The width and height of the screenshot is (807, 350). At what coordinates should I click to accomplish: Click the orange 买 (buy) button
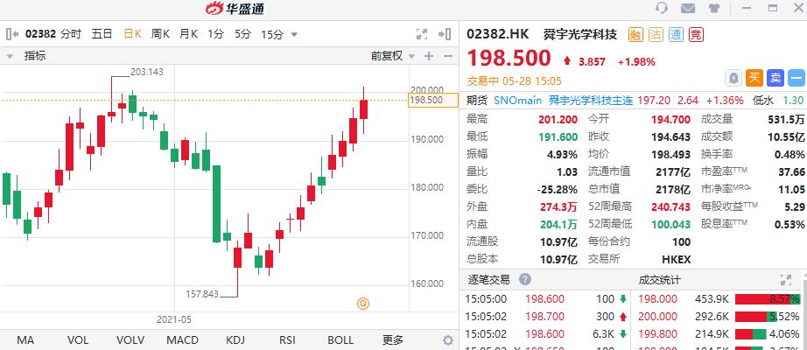(754, 78)
